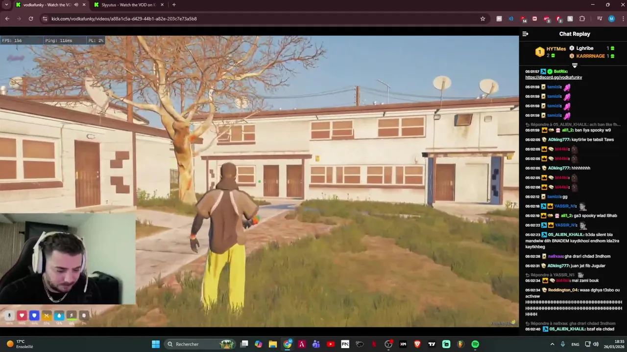Open a new browser tab
The width and height of the screenshot is (627, 352).
point(174,5)
